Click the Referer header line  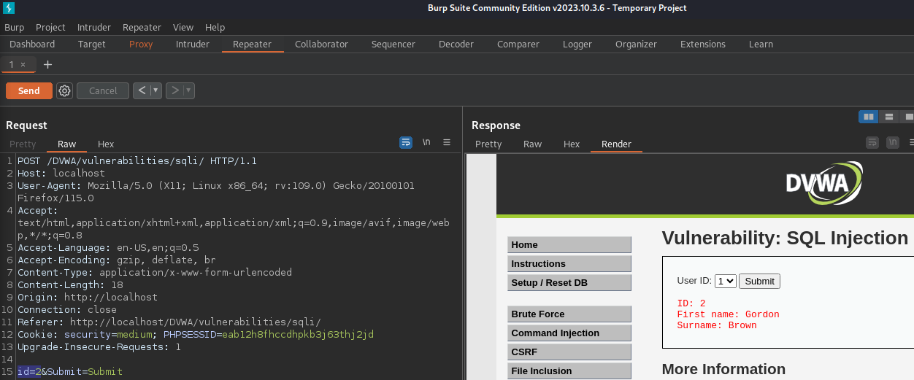pos(169,322)
